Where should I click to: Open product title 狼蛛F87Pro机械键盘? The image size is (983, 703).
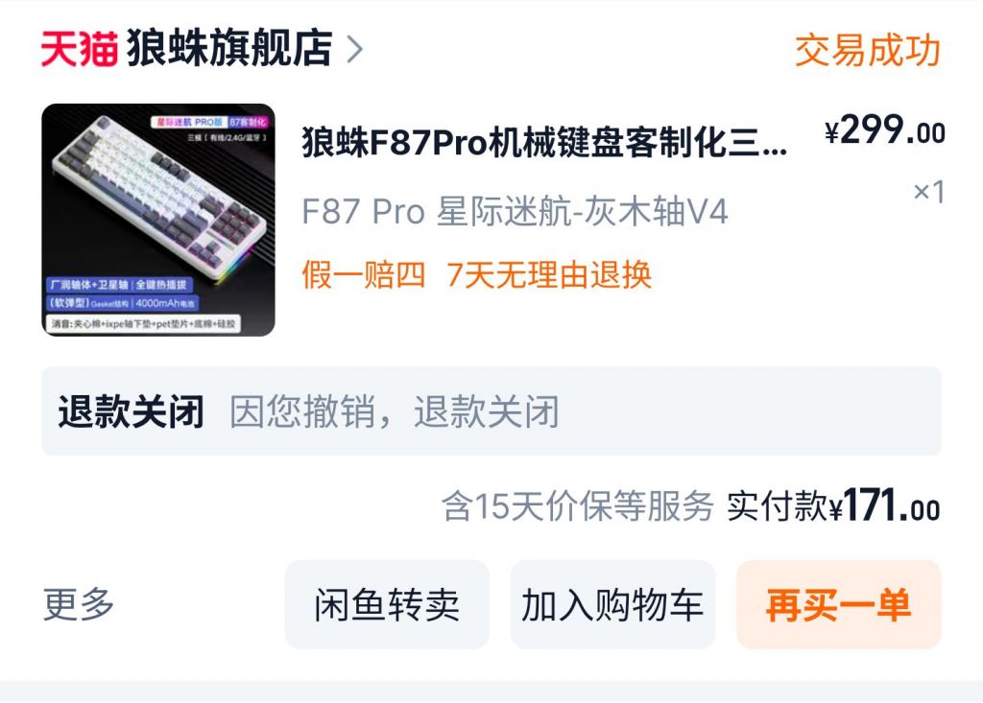544,142
